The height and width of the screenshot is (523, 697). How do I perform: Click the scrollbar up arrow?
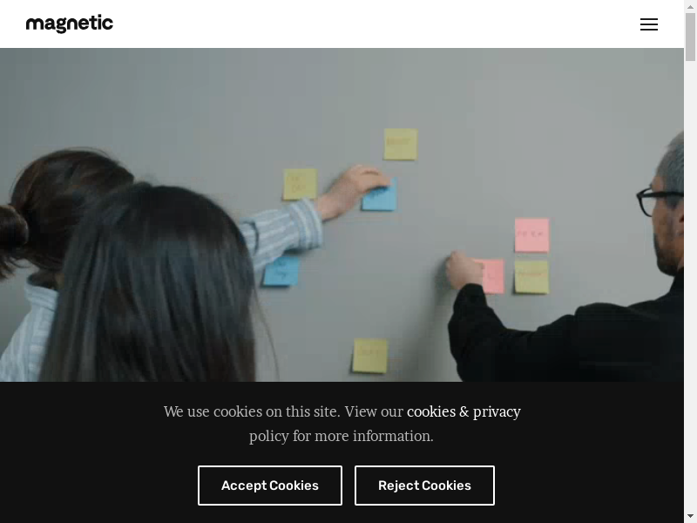click(690, 6)
